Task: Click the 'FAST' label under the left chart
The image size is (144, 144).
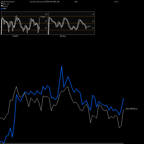Action: [15, 36]
